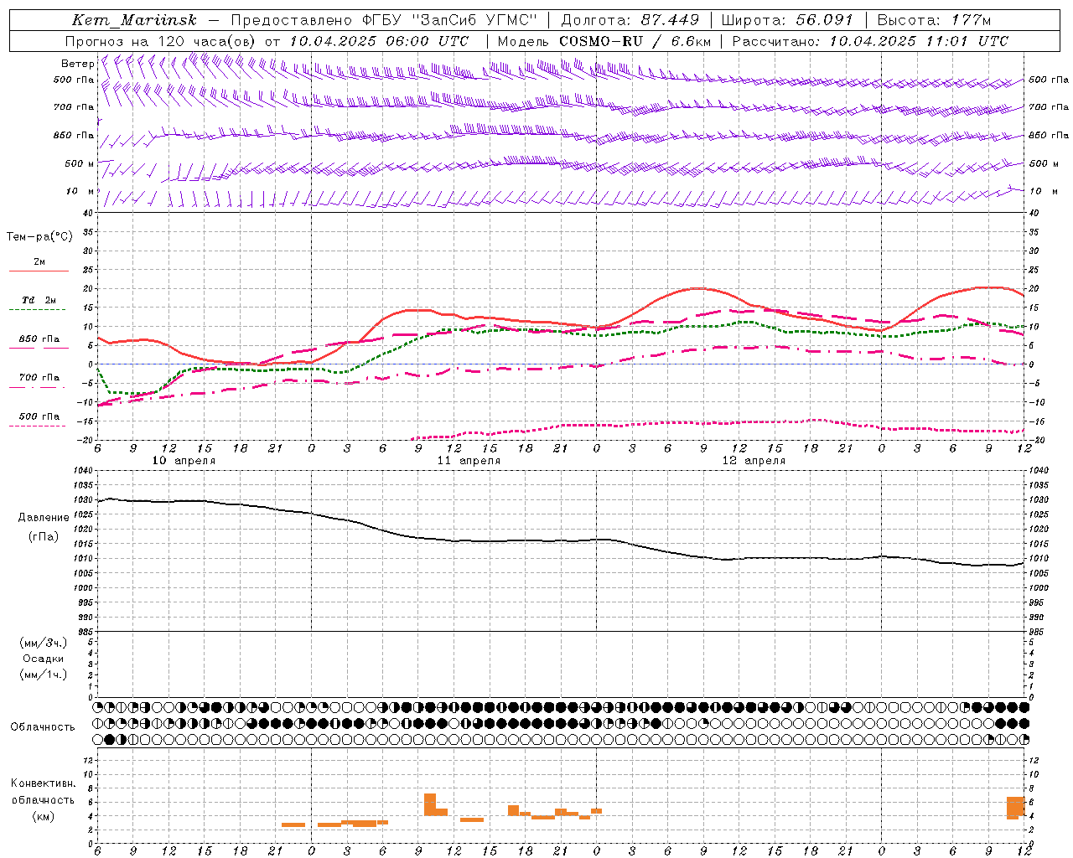The width and height of the screenshot is (1073, 858).
Task: Click the (гПа) pressure unit label
Action: point(44,536)
